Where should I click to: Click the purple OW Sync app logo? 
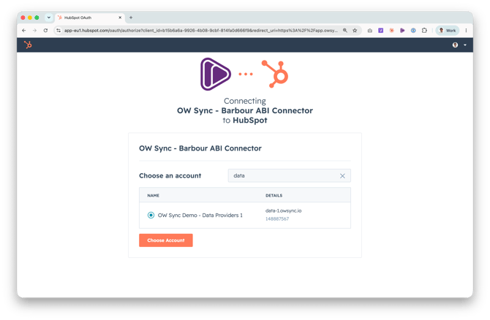pyautogui.click(x=215, y=74)
